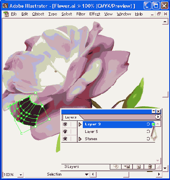Open the Select menu
Viewport: 170px width, 180px height.
point(67,14)
